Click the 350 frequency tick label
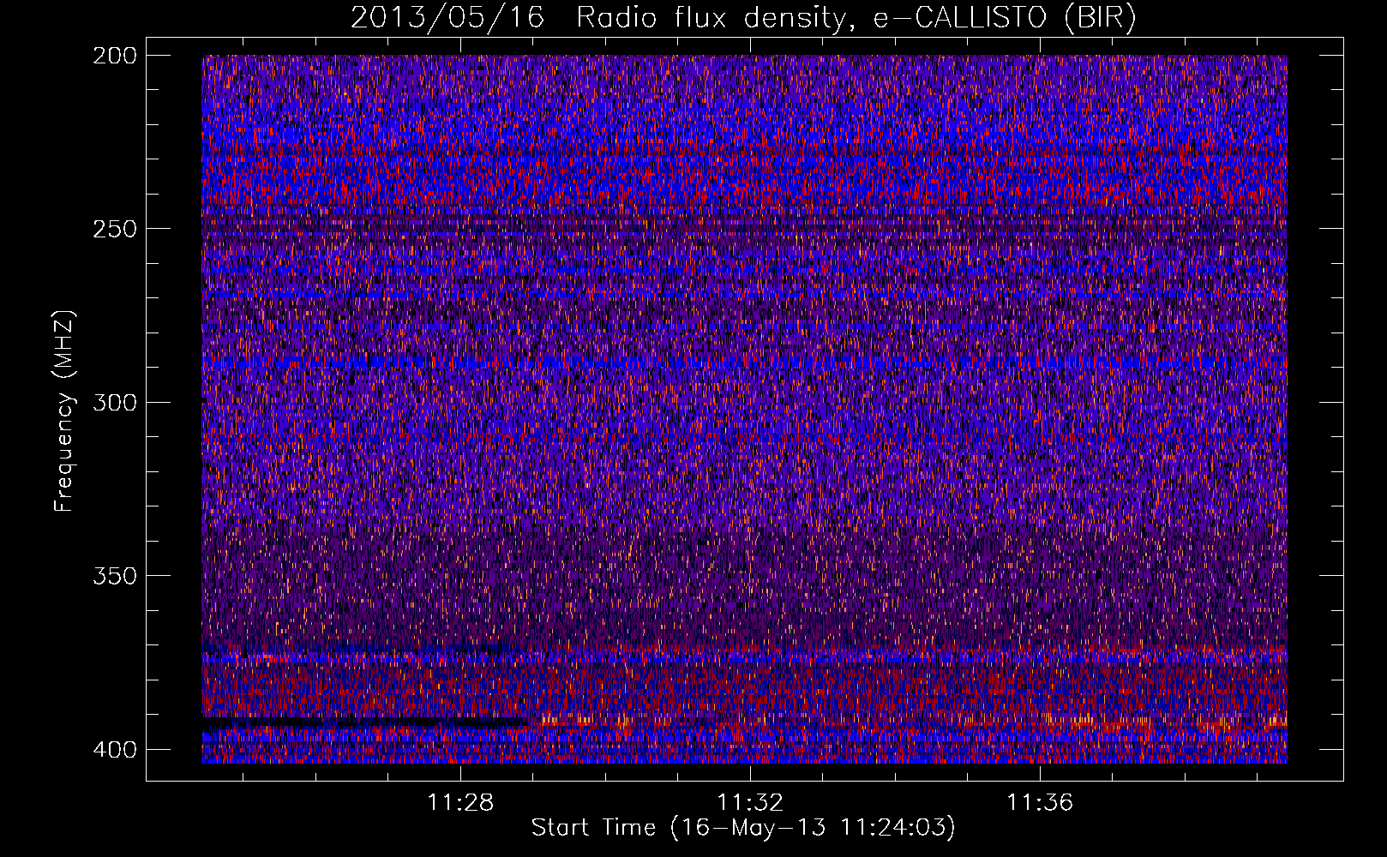1387x857 pixels. pyautogui.click(x=114, y=576)
